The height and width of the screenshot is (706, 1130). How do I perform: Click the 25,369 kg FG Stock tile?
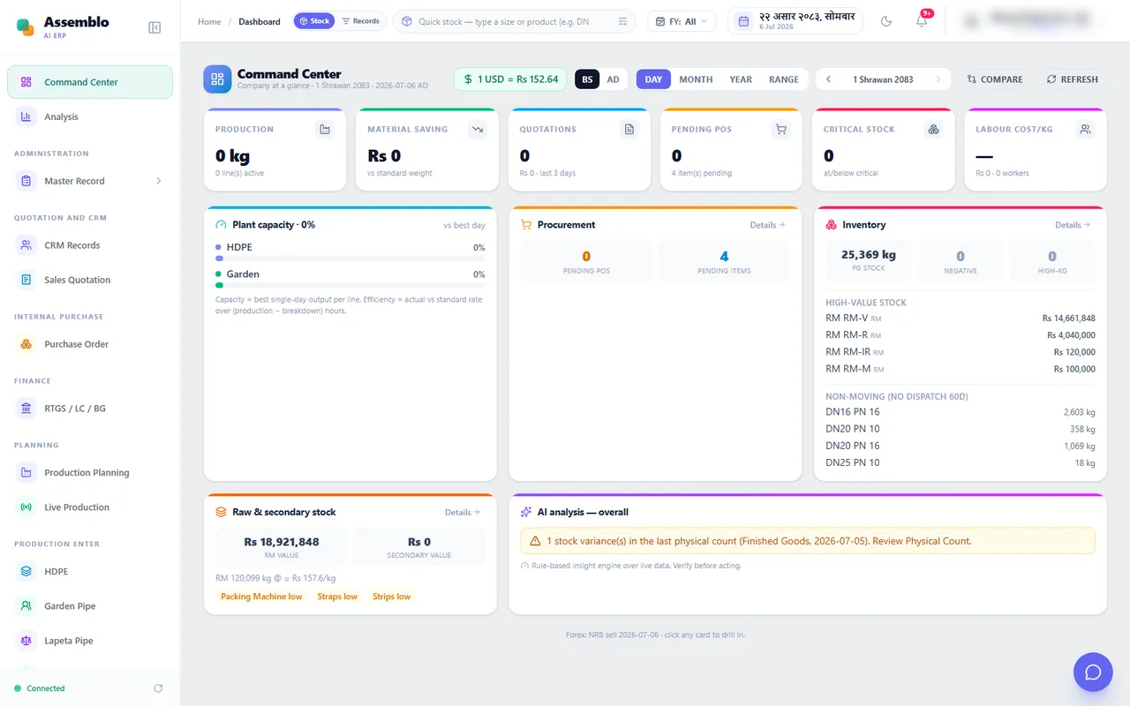(x=869, y=262)
